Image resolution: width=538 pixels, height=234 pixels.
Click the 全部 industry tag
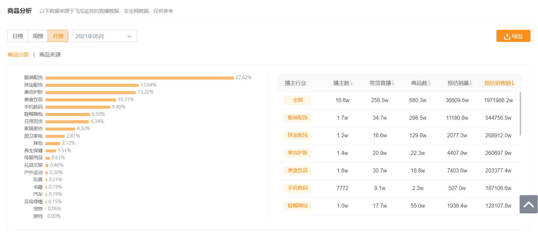[x=297, y=100]
